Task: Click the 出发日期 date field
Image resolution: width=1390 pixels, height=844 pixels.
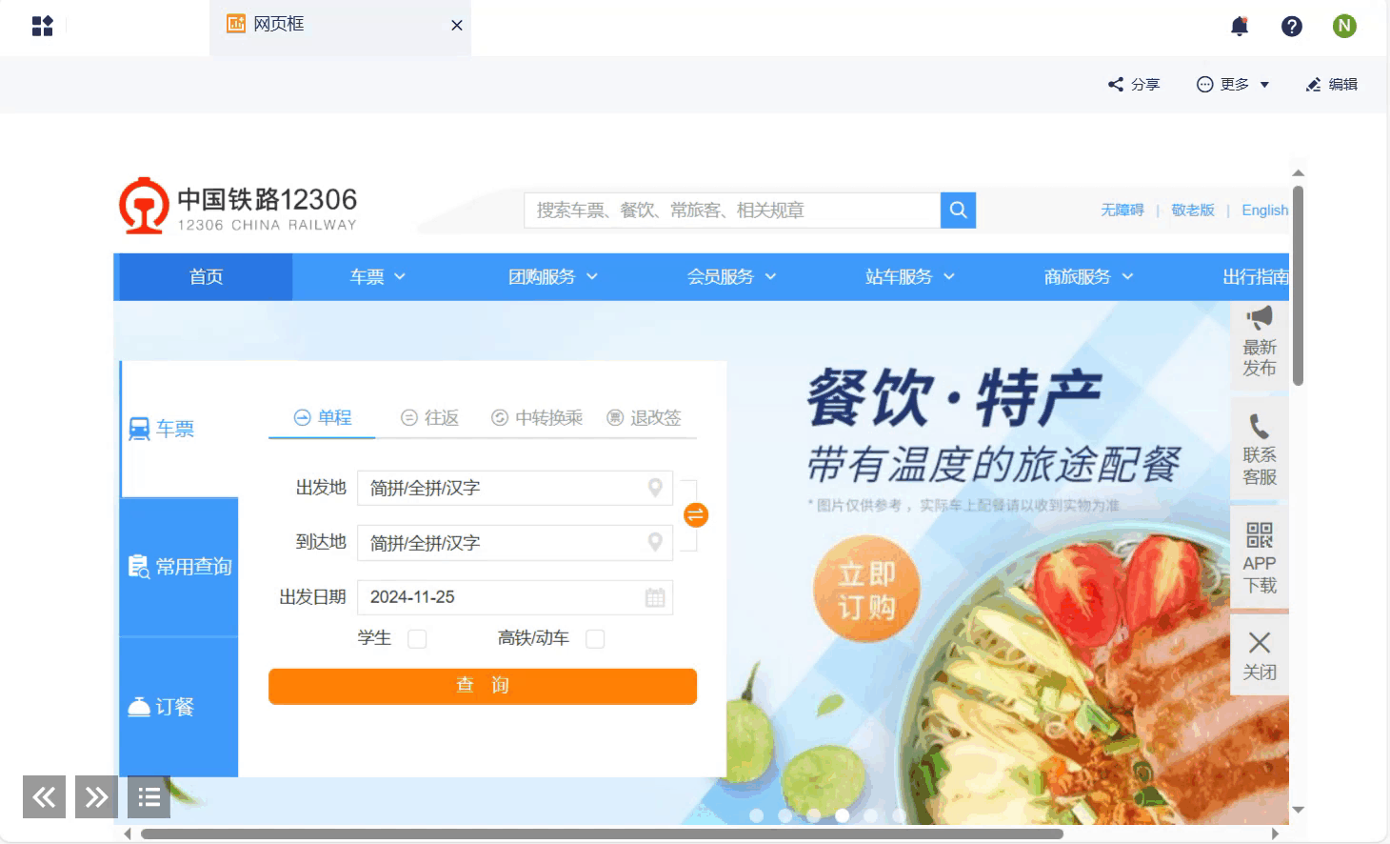Action: tap(515, 597)
